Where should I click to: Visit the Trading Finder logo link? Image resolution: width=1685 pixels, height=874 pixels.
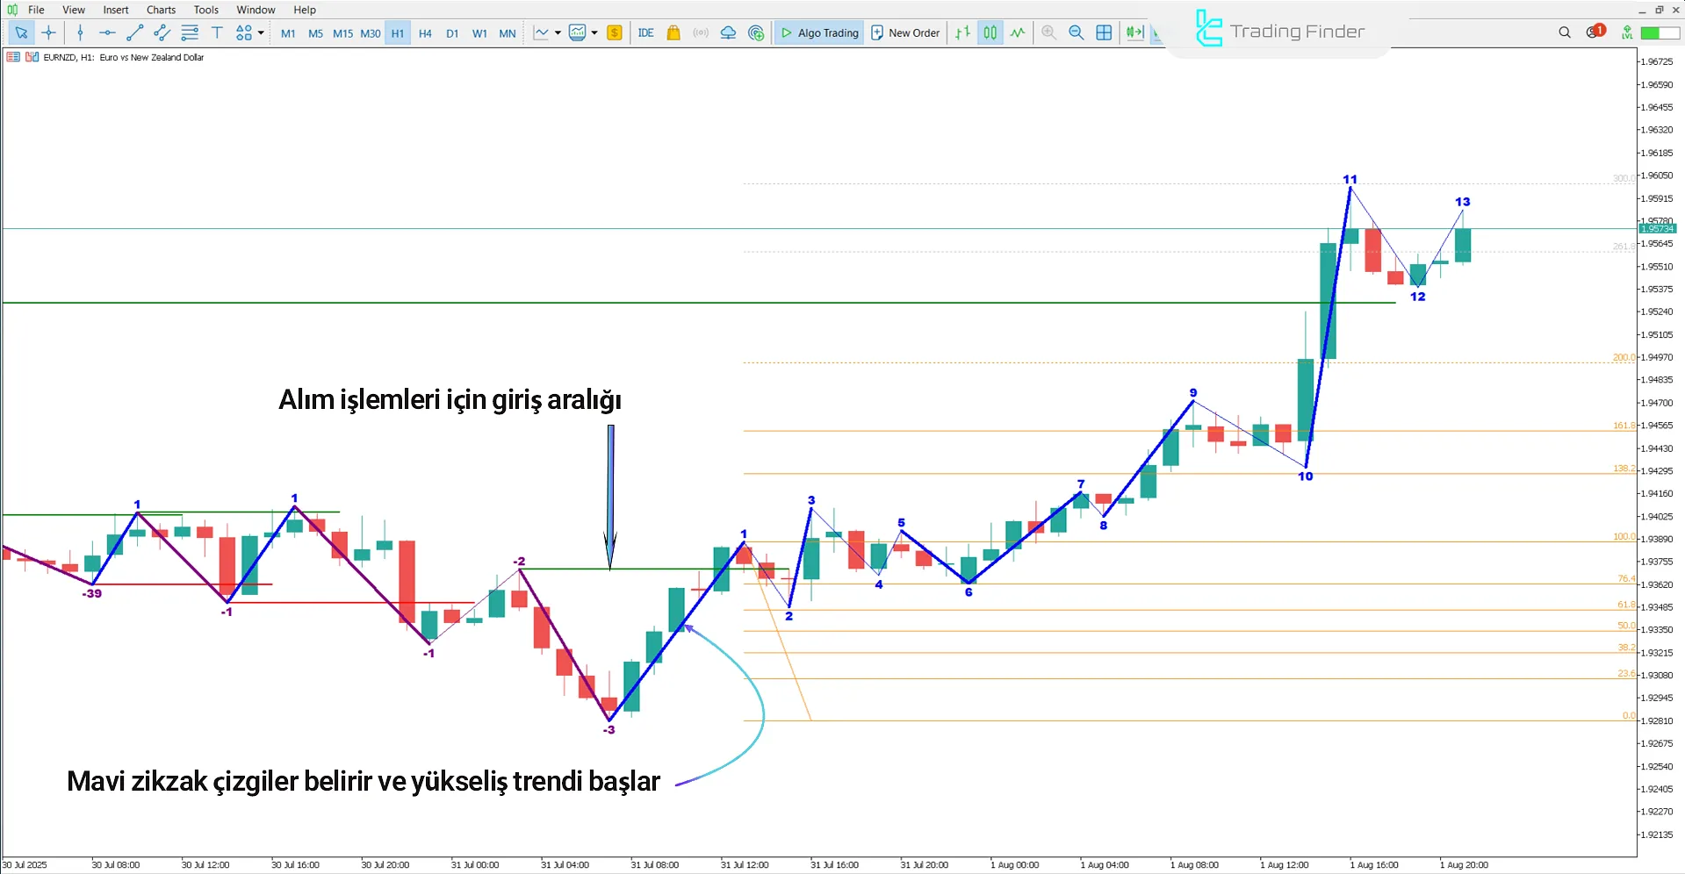(1278, 29)
